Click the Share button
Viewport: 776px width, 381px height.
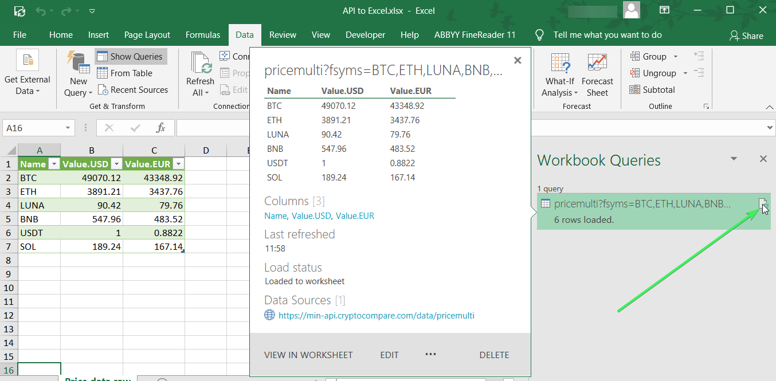746,36
